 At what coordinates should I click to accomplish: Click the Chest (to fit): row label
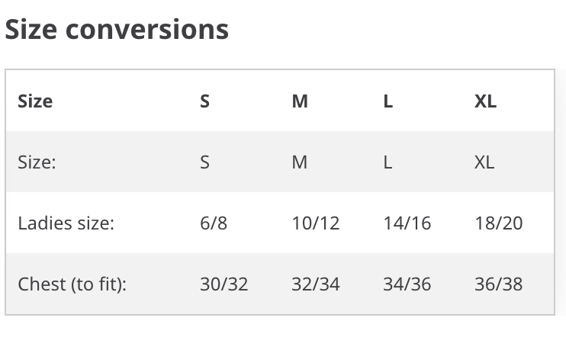(72, 284)
